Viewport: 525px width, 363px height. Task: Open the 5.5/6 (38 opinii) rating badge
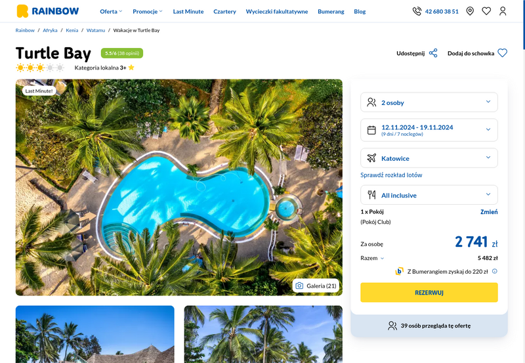(122, 53)
